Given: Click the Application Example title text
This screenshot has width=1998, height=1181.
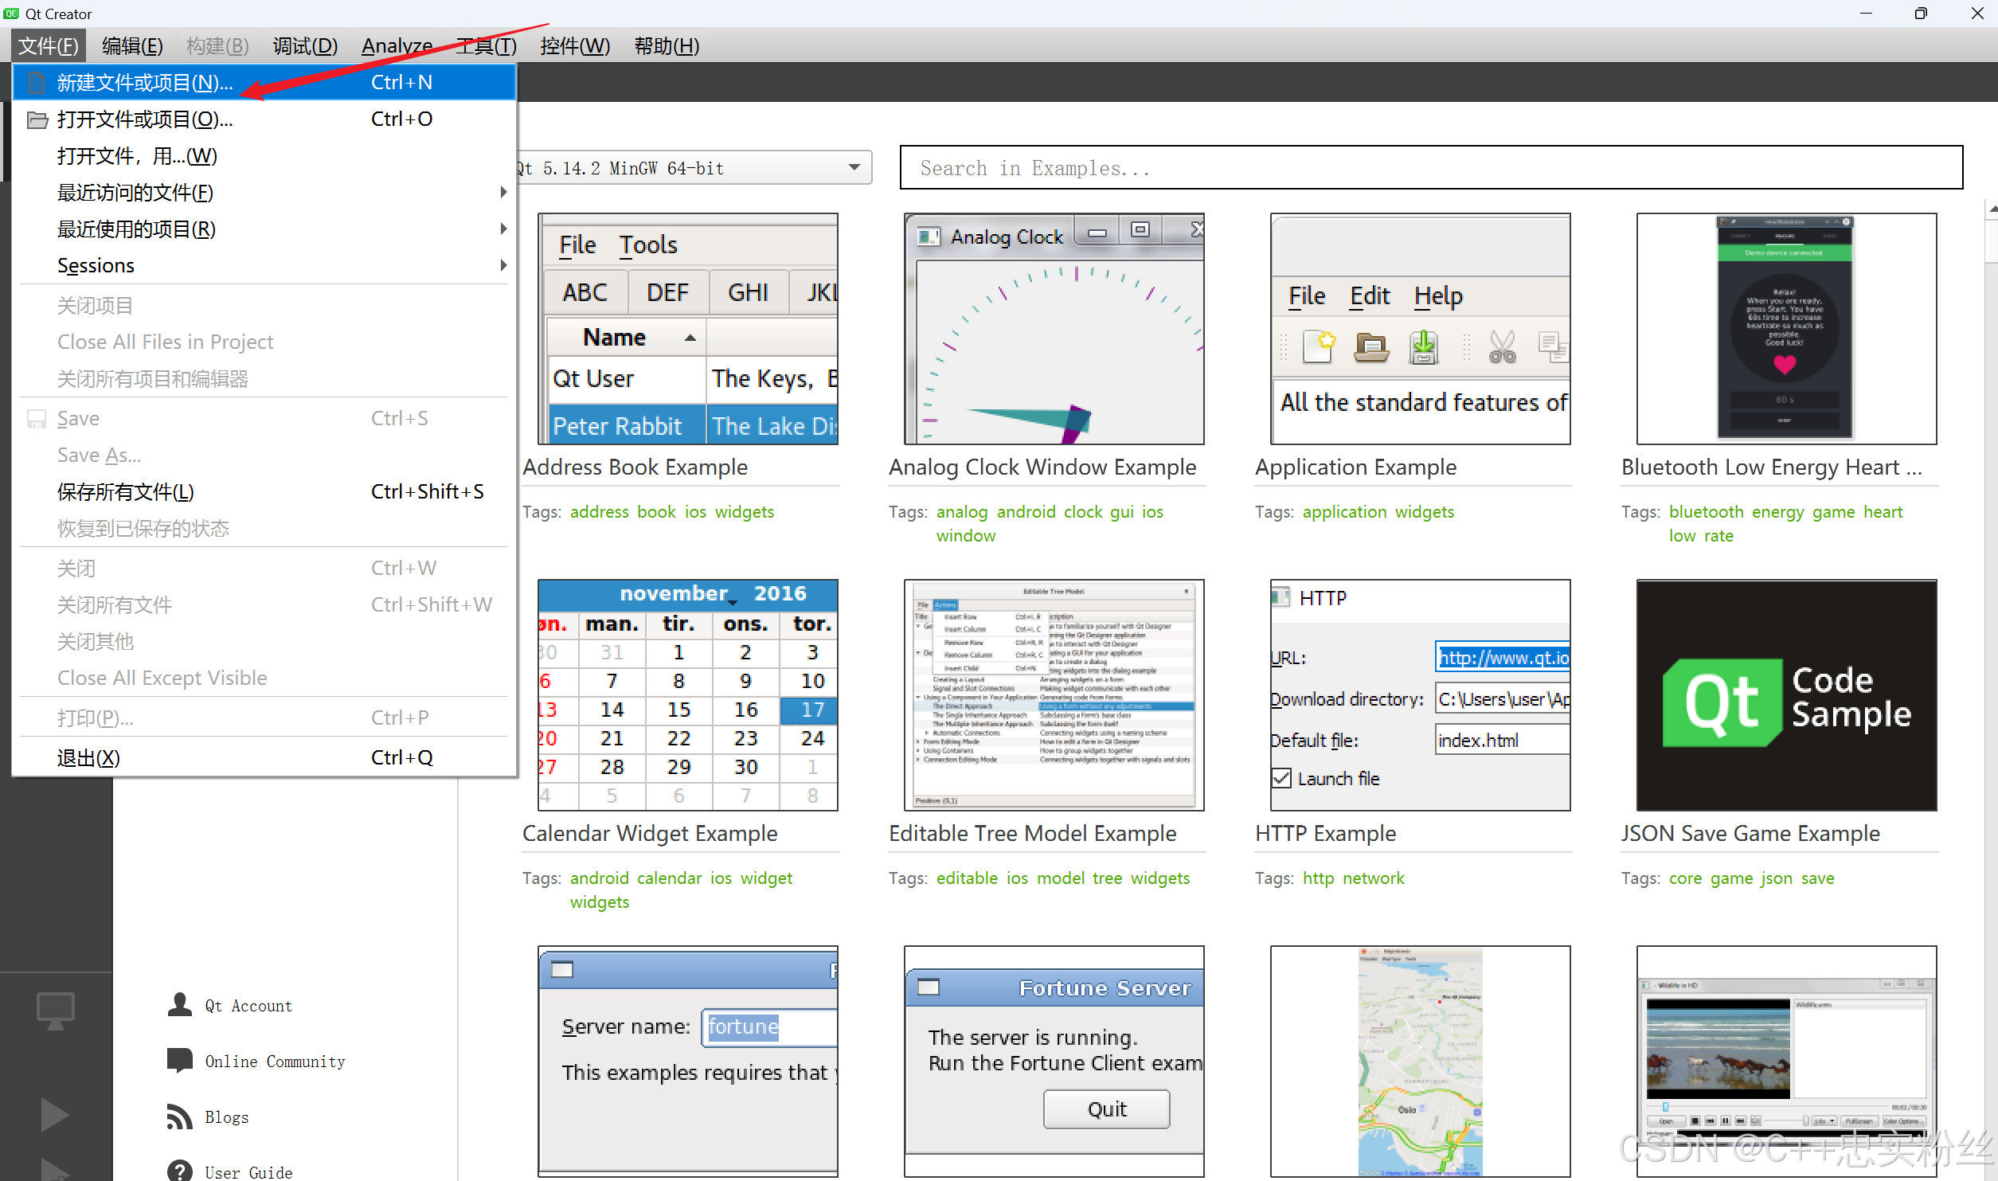Looking at the screenshot, I should pos(1356,467).
